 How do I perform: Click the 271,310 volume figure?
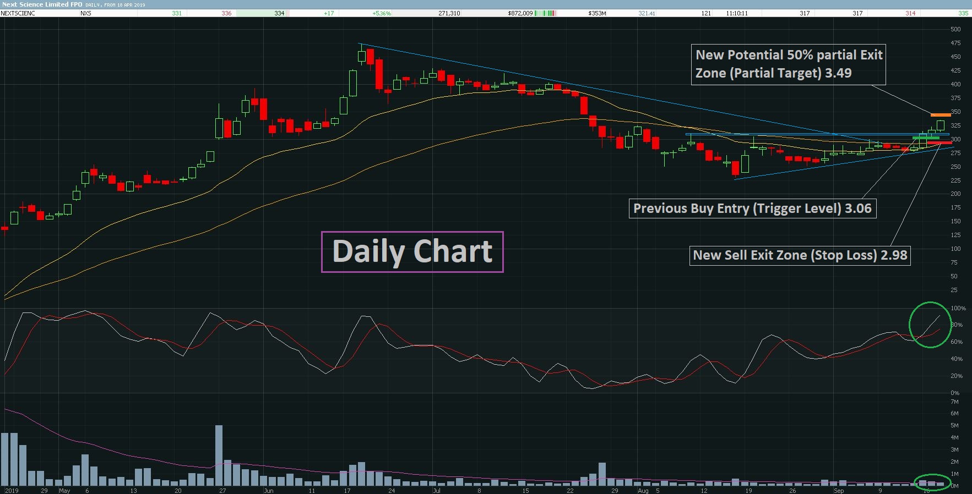coord(449,13)
